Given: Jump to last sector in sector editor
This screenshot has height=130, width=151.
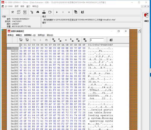Looking at the screenshot, I should point(78,40).
